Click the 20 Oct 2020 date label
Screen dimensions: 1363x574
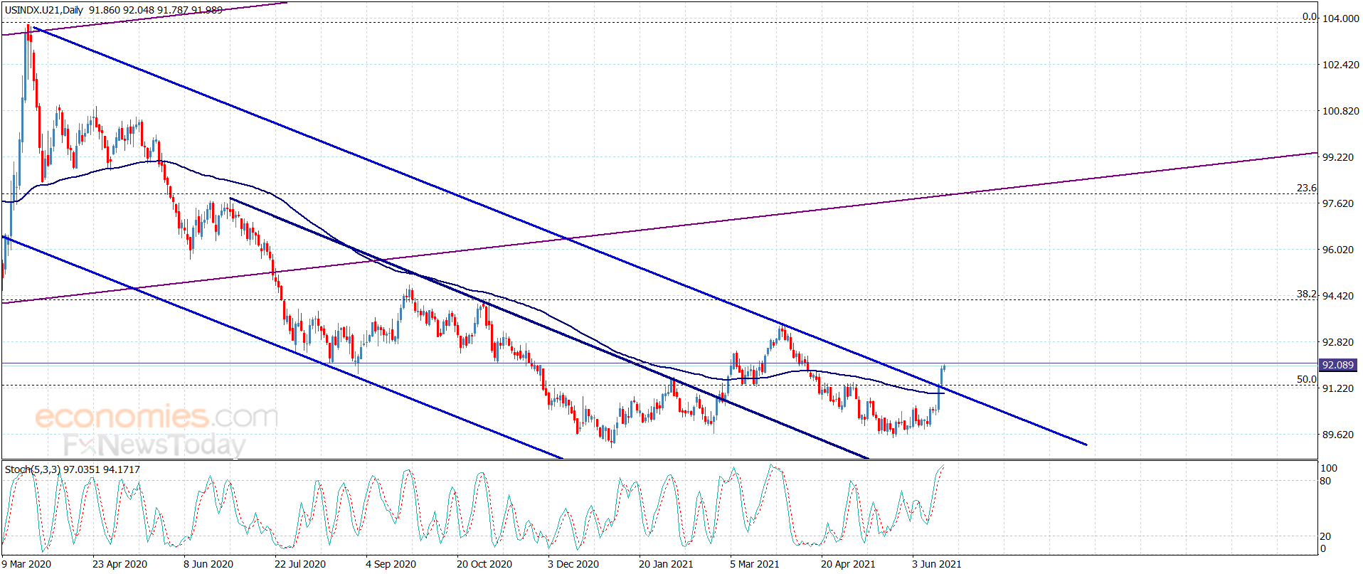[x=484, y=564]
